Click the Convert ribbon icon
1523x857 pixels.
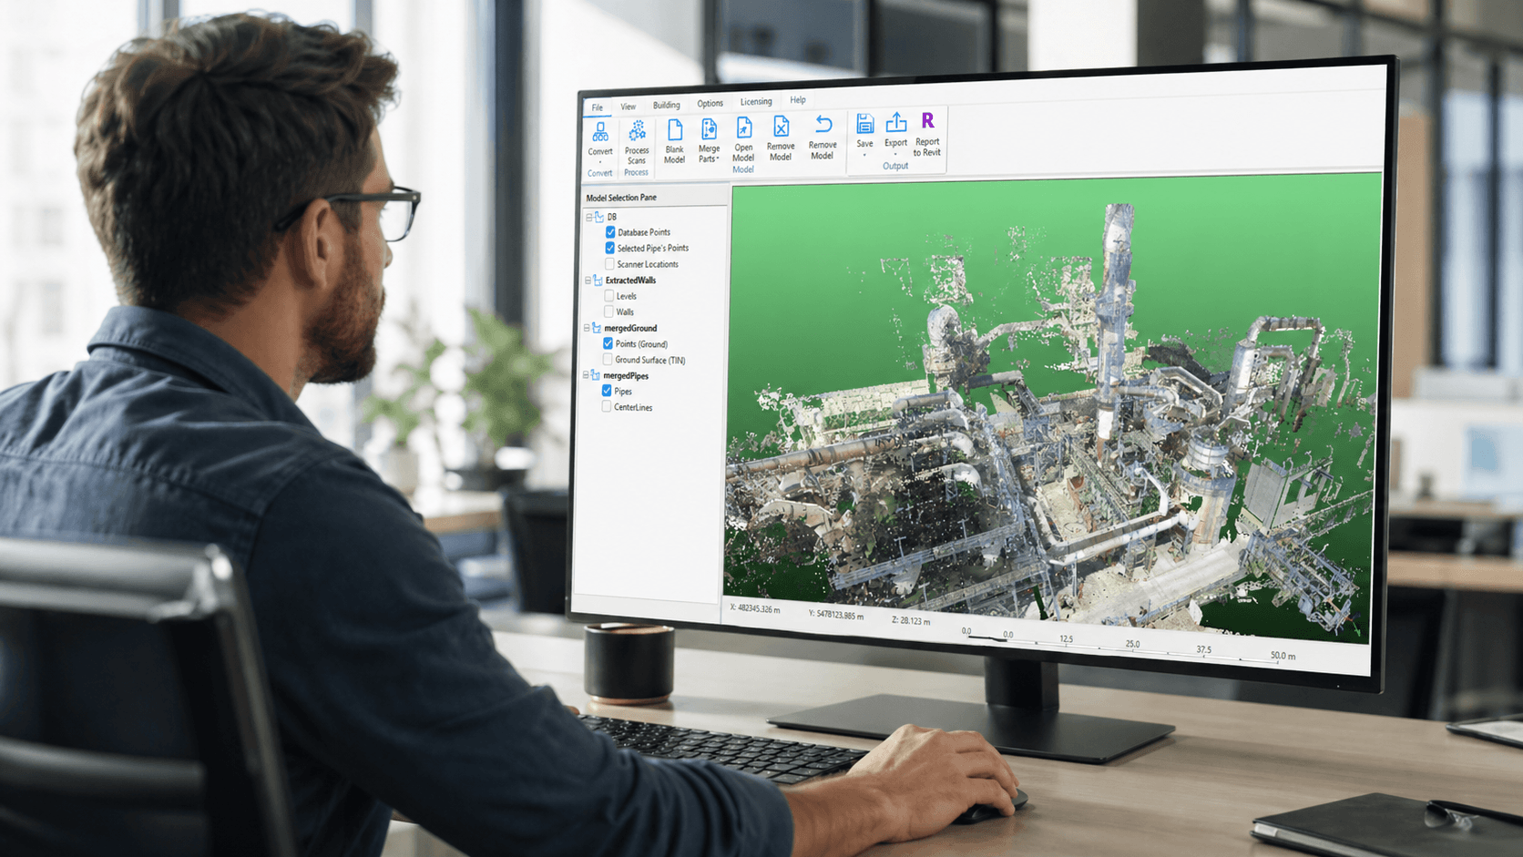click(600, 133)
